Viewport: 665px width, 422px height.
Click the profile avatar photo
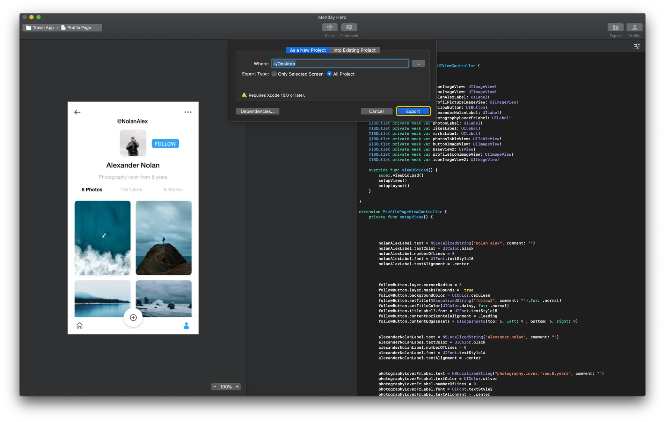click(133, 143)
